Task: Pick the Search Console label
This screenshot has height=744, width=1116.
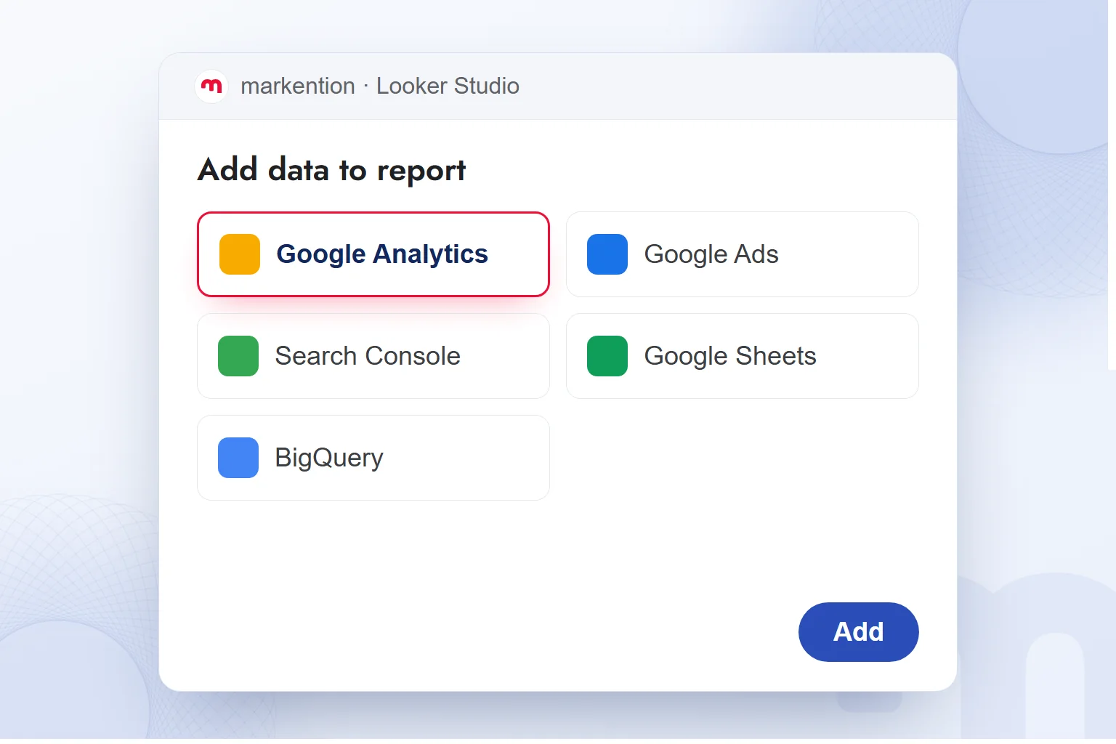Action: pyautogui.click(x=368, y=356)
